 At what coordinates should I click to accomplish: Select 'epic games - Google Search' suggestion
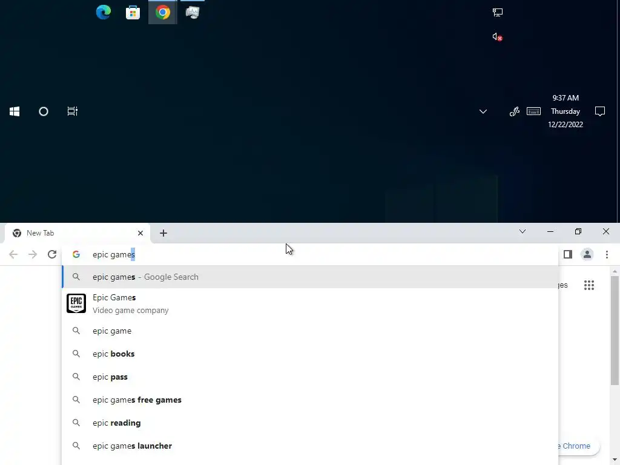[310, 277]
